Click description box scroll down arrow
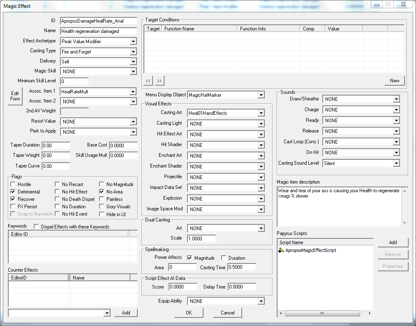The image size is (416, 326). pyautogui.click(x=404, y=223)
